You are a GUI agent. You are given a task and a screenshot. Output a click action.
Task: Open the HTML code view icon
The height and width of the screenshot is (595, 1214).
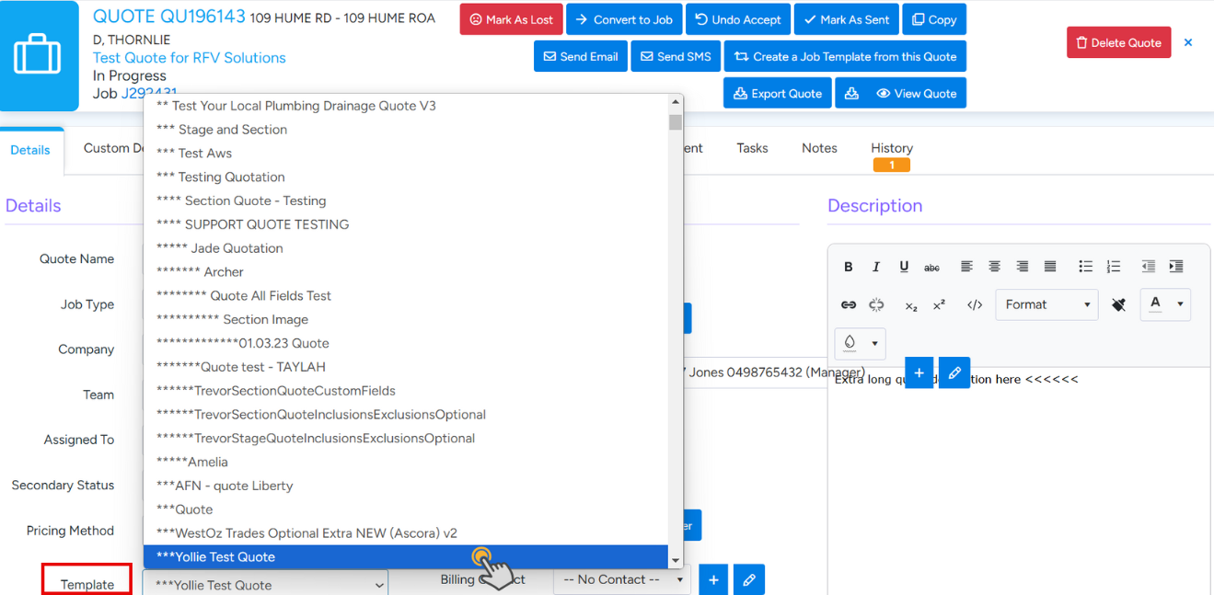(x=974, y=305)
